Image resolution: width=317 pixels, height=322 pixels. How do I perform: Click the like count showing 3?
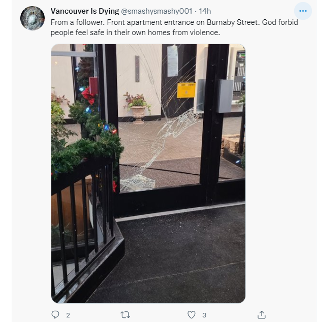pos(204,315)
